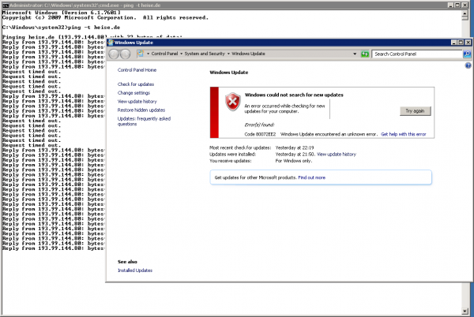The height and width of the screenshot is (317, 474).
Task: Open Installed Updates link under See also
Action: 135,270
